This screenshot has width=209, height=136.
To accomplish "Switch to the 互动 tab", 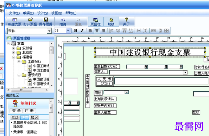I will point(15,117).
